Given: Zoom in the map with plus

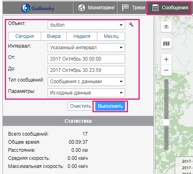Looking at the screenshot, I should pyautogui.click(x=166, y=59).
